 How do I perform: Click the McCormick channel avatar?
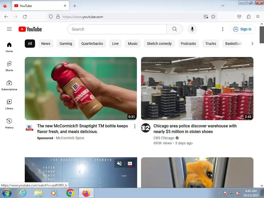pyautogui.click(x=29, y=128)
